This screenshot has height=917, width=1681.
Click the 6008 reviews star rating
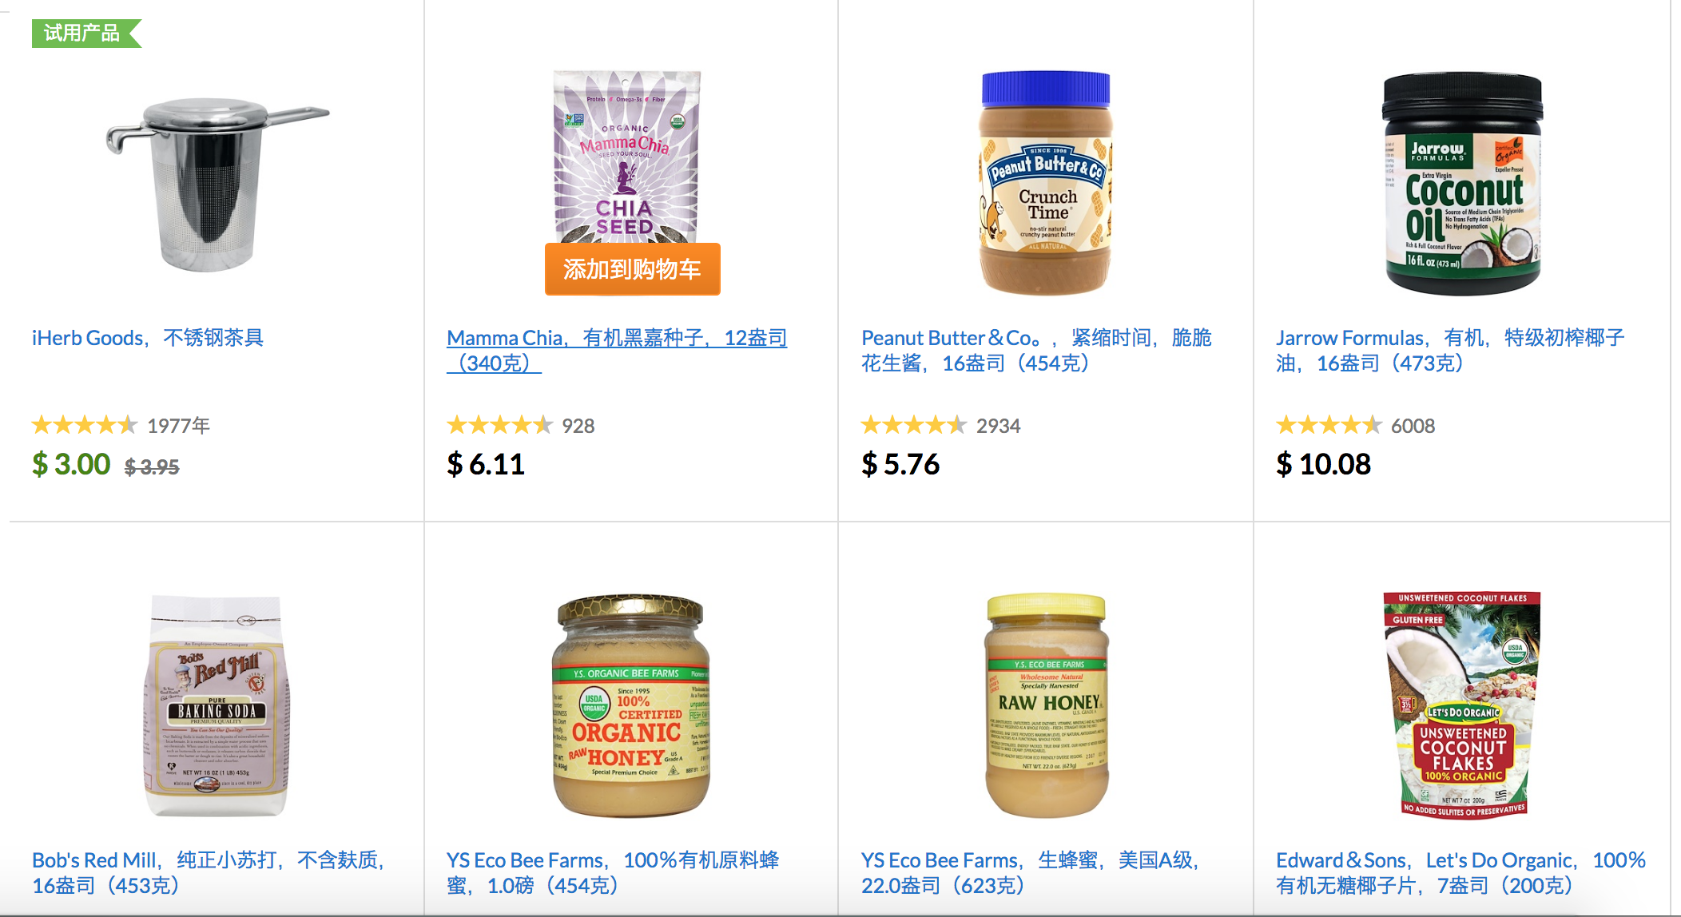pos(1329,425)
